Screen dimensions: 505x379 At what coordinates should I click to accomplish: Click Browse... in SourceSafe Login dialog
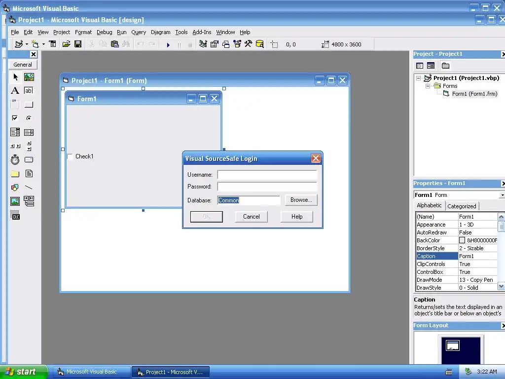pos(301,200)
